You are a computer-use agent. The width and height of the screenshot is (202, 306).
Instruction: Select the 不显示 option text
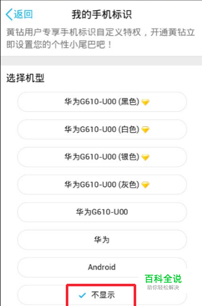103,295
